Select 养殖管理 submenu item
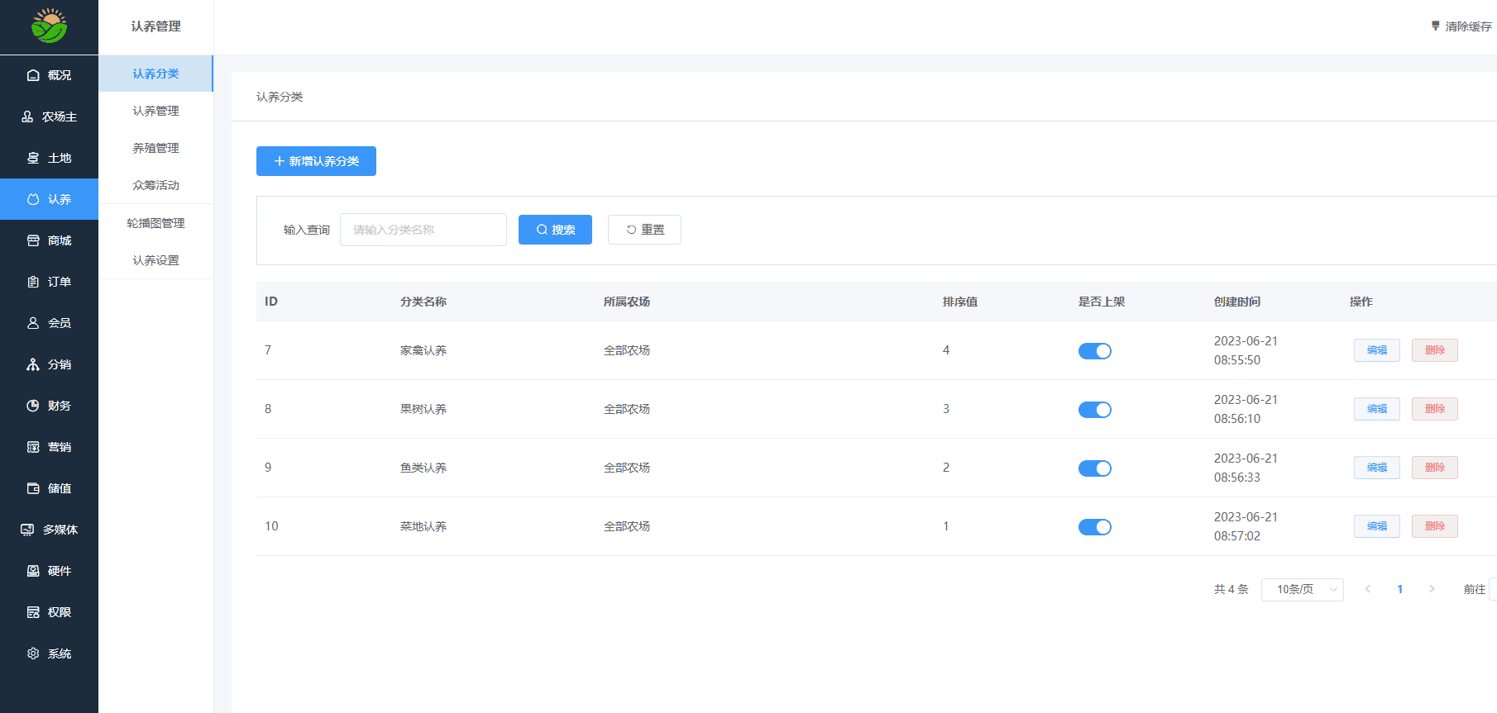Screen dimensions: 1497x713 click(155, 148)
